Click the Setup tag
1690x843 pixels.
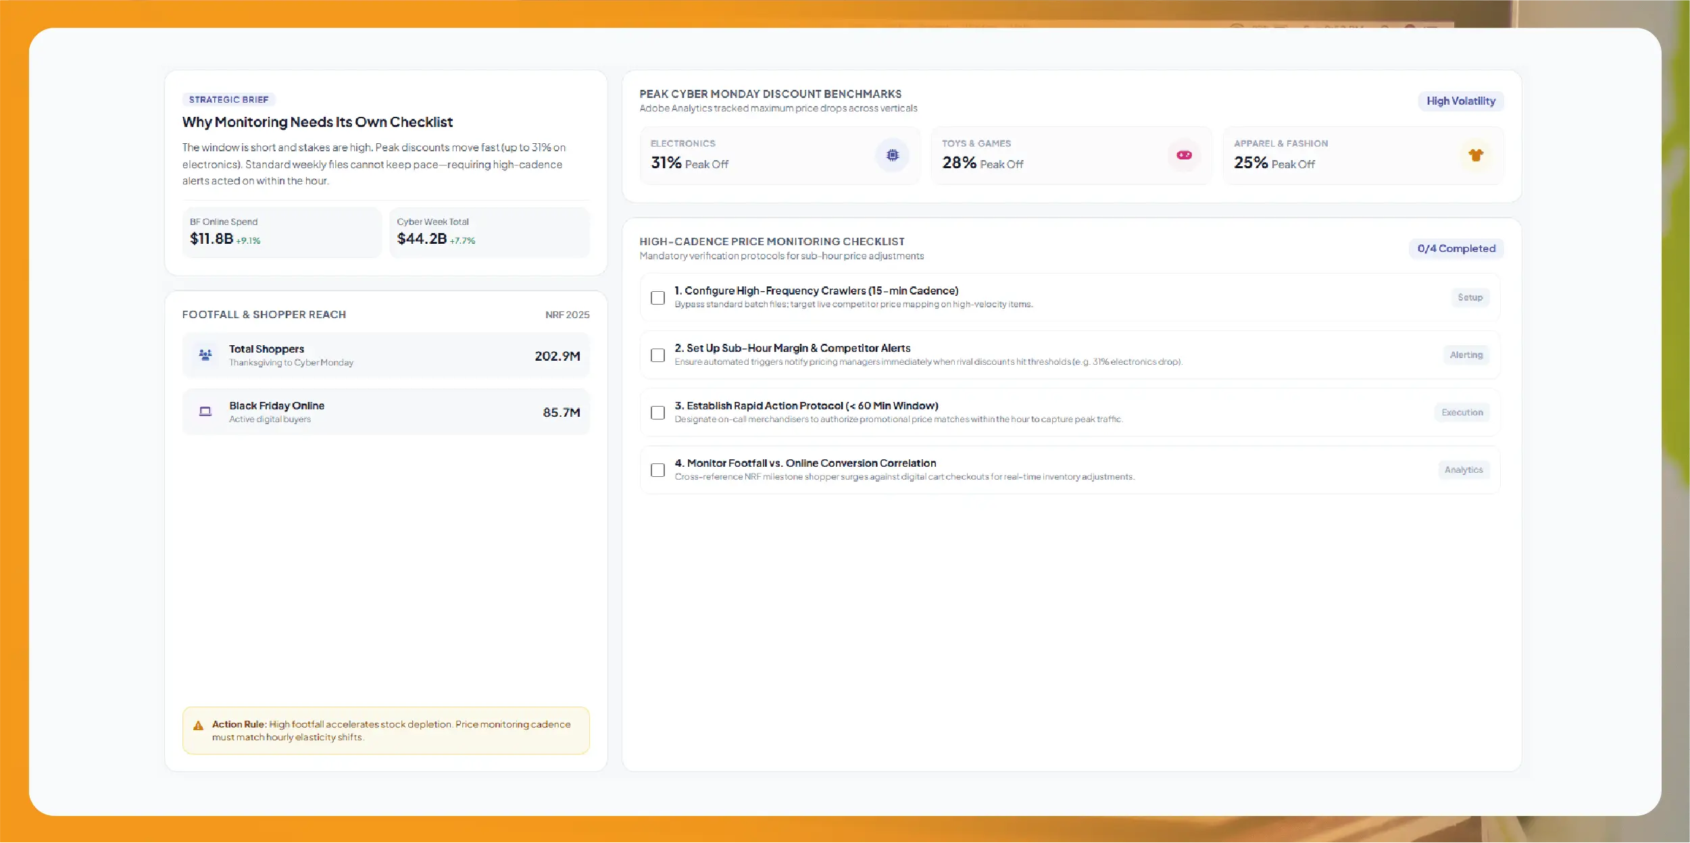(x=1470, y=297)
